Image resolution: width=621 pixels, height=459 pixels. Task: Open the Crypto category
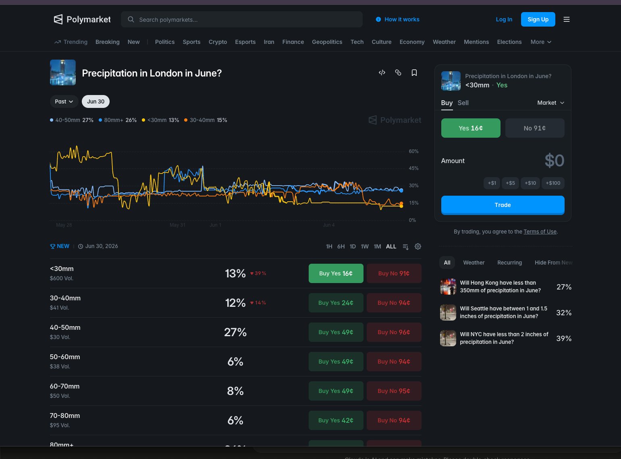pos(218,42)
